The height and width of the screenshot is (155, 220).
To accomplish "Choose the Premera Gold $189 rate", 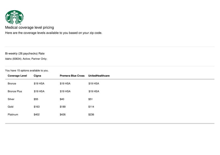I will pos(63,107).
